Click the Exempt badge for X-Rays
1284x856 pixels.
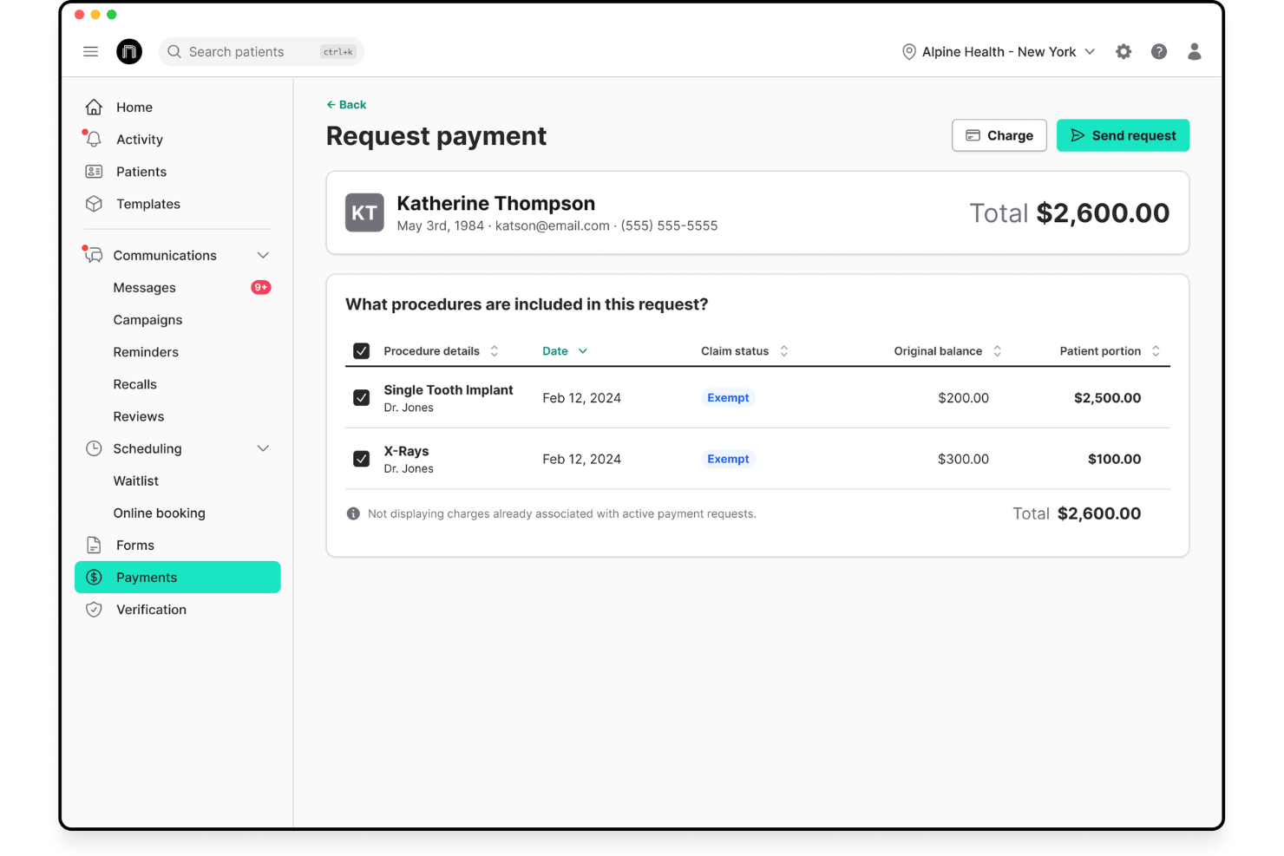[728, 459]
